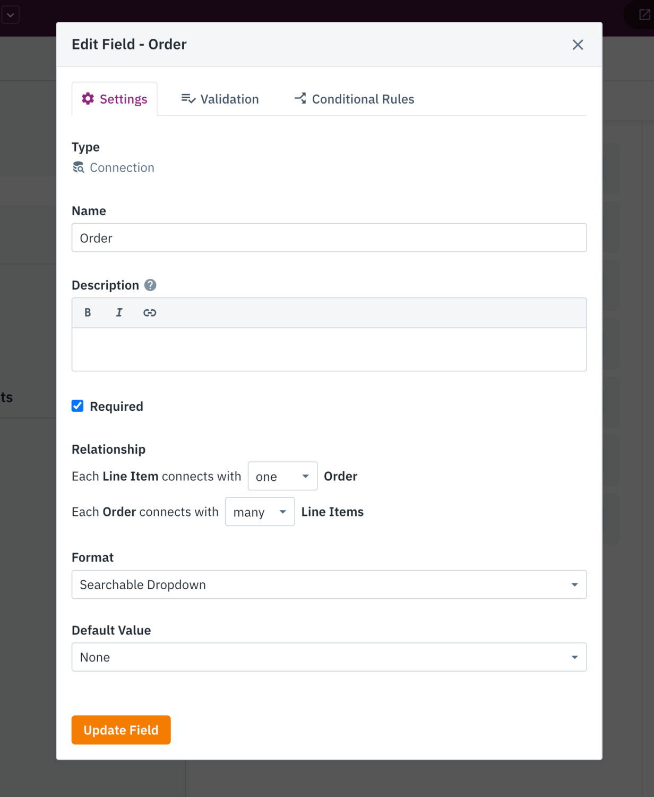This screenshot has height=797, width=654.
Task: Click the Connection type icon
Action: tap(78, 167)
